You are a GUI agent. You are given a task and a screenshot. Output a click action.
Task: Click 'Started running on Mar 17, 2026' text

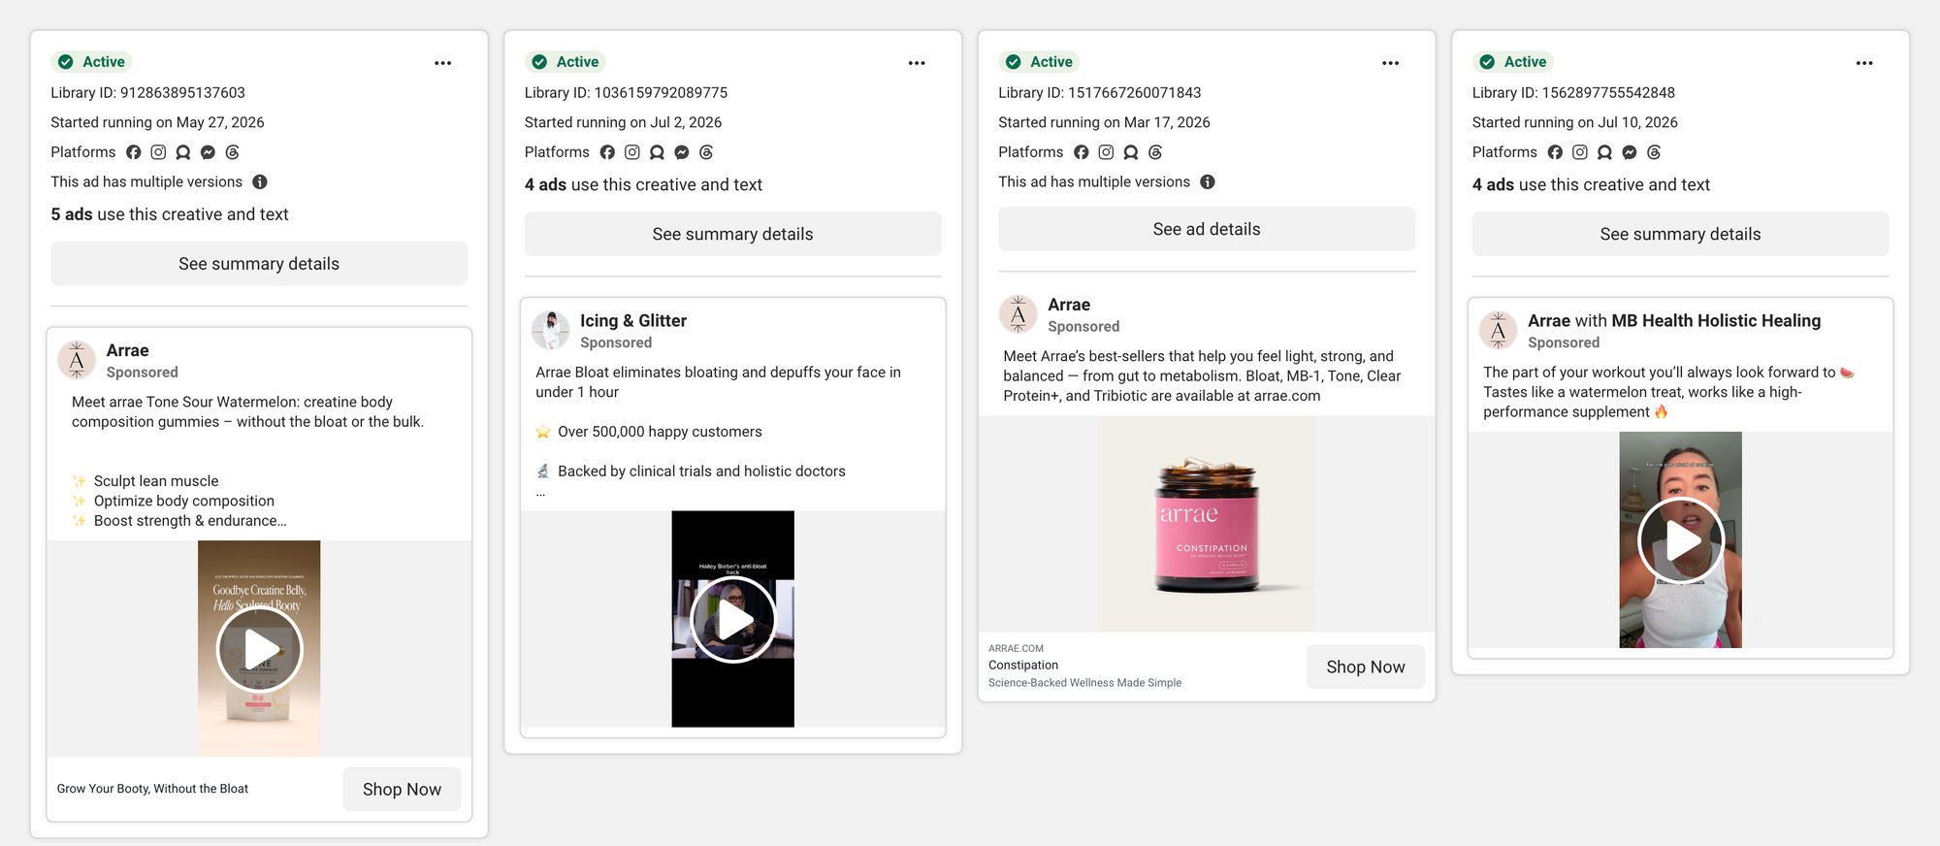[x=1104, y=122]
